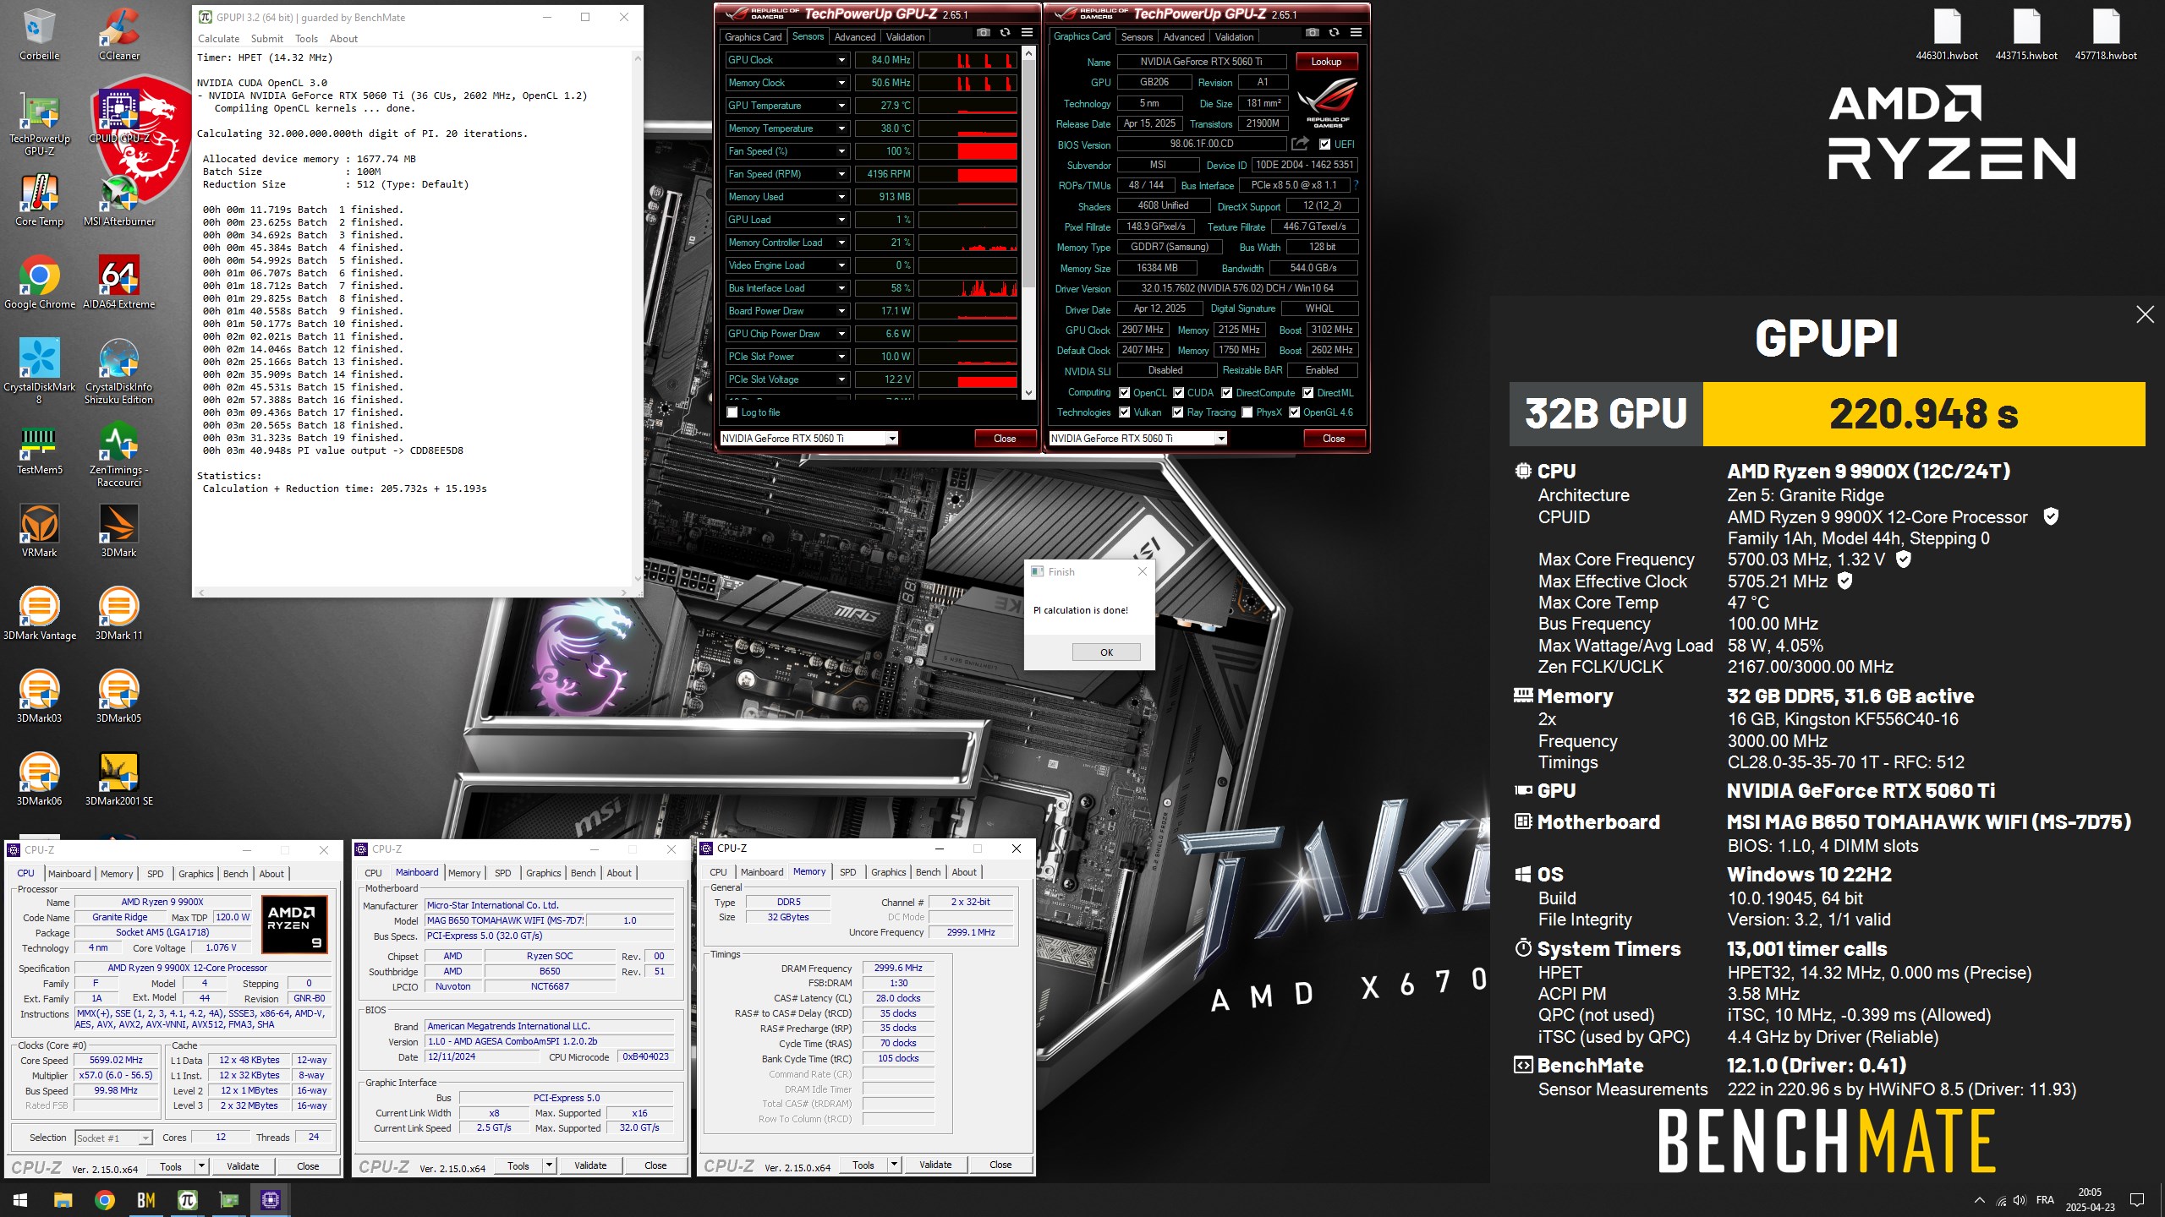Viewport: 2165px width, 1217px height.
Task: Click the BIOS export share icon in GPU-Z
Action: [1301, 144]
